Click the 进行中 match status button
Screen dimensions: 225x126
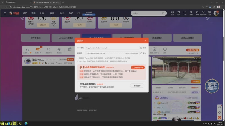coord(43,25)
